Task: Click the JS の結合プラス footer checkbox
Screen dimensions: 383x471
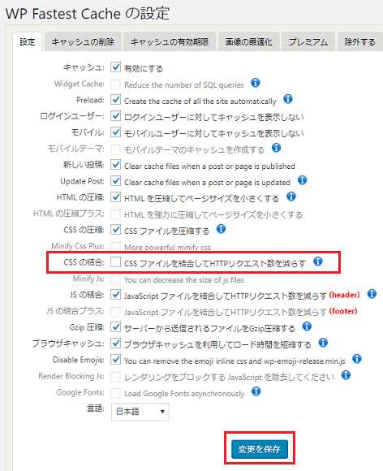Action: click(x=115, y=312)
